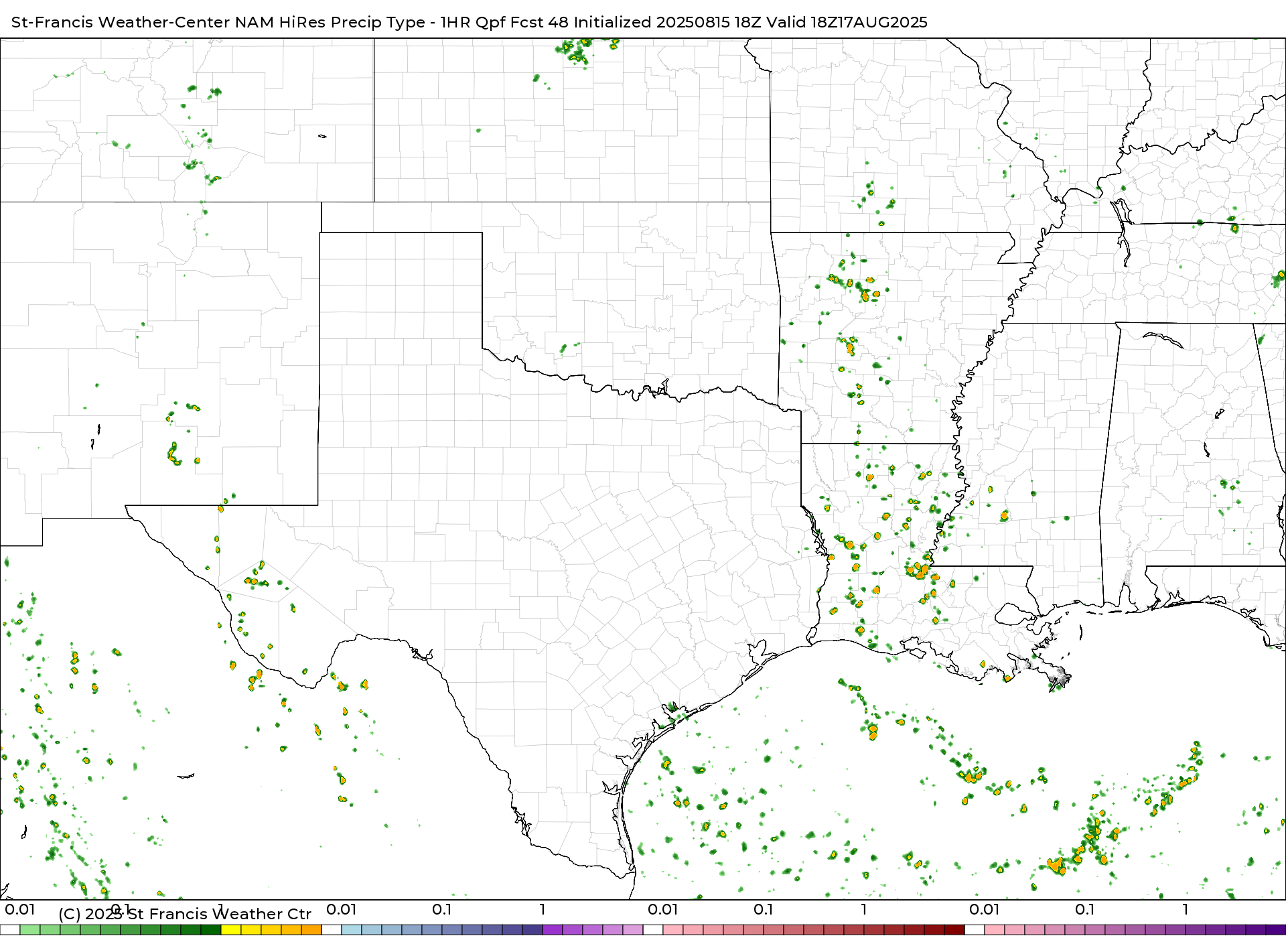
Task: Pick the darkest maroon red legend swatch
Action: (x=954, y=930)
